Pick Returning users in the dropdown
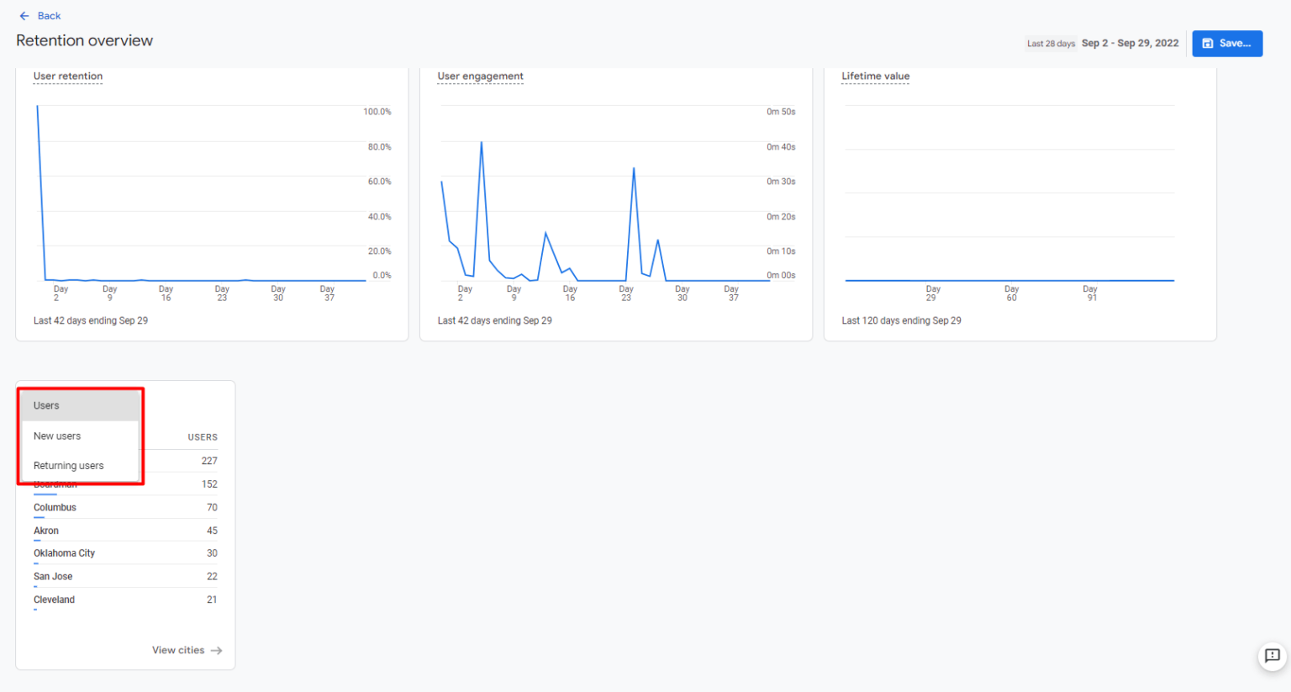 (x=80, y=466)
